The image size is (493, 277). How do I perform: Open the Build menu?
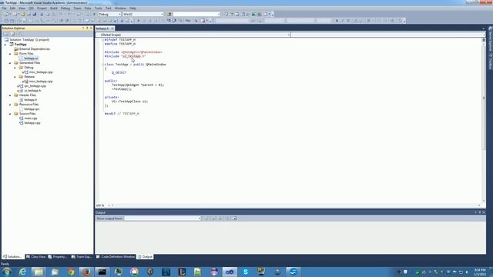pos(54,8)
